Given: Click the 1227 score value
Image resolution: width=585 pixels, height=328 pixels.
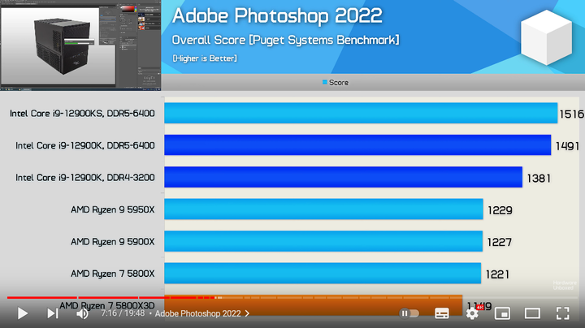Looking at the screenshot, I should tap(499, 242).
